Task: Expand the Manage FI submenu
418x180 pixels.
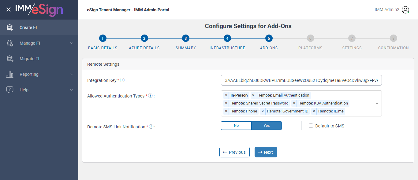Action: point(72,43)
